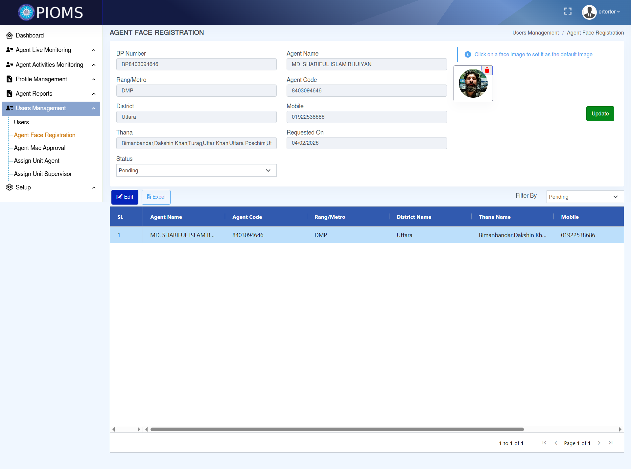
Task: Click the horizontal table scrollbar
Action: pos(337,429)
